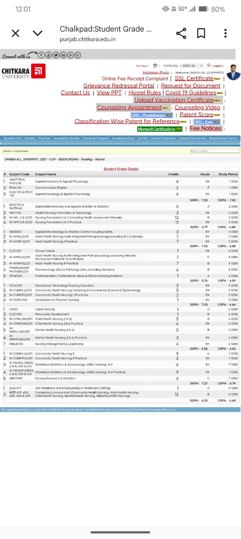Viewport: 241px width, 539px height.
Task: Open the WordPress social icon
Action: [x=78, y=55]
